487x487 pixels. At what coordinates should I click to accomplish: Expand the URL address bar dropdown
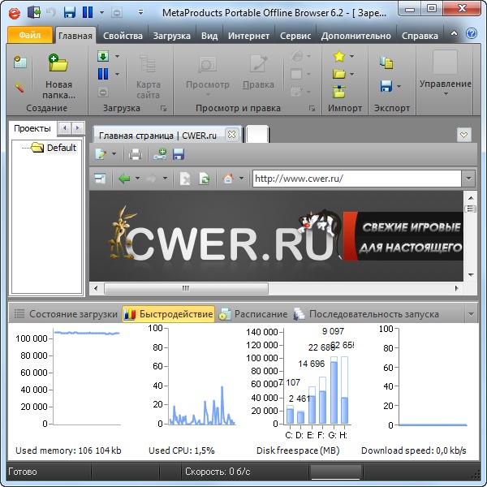point(468,179)
